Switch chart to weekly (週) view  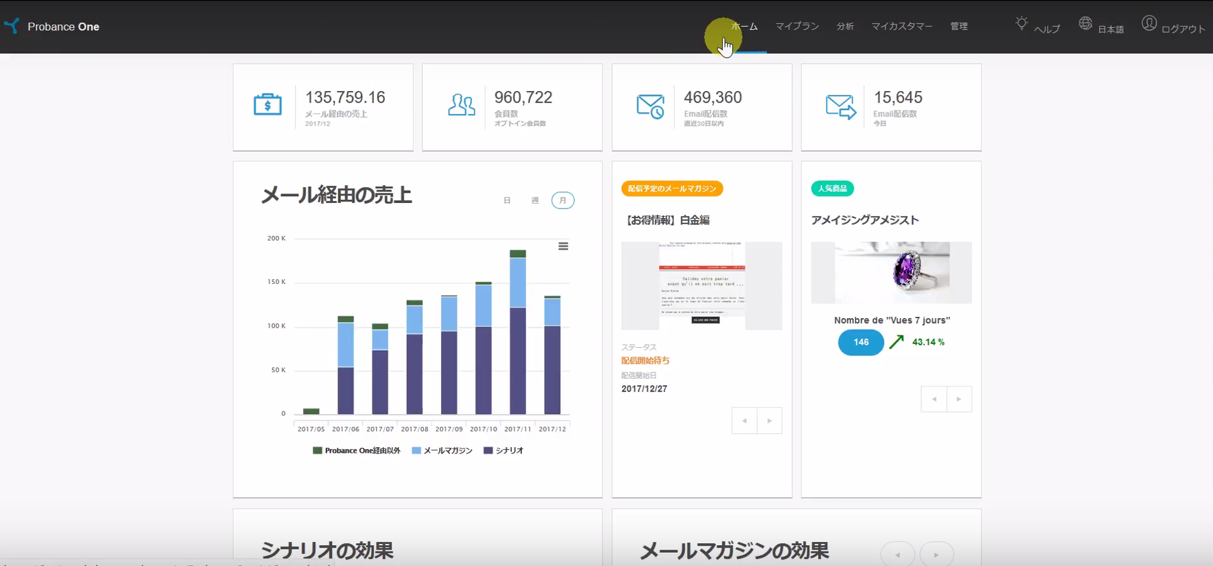[x=535, y=200]
